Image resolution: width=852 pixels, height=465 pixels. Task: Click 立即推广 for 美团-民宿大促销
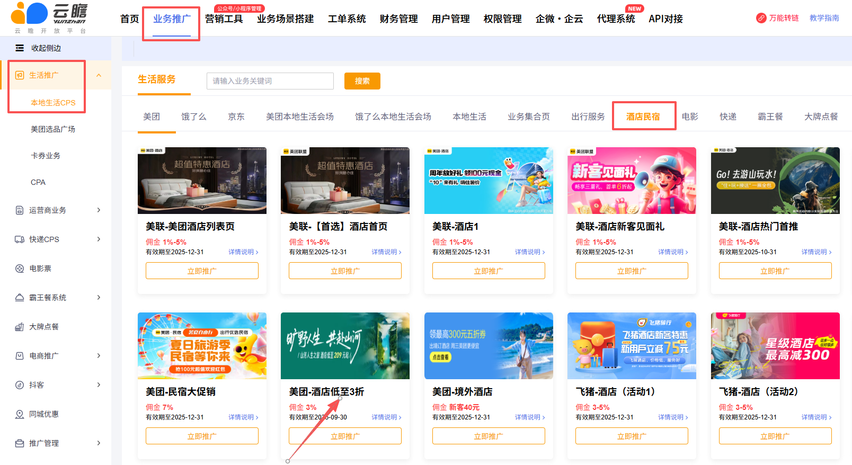pyautogui.click(x=202, y=436)
